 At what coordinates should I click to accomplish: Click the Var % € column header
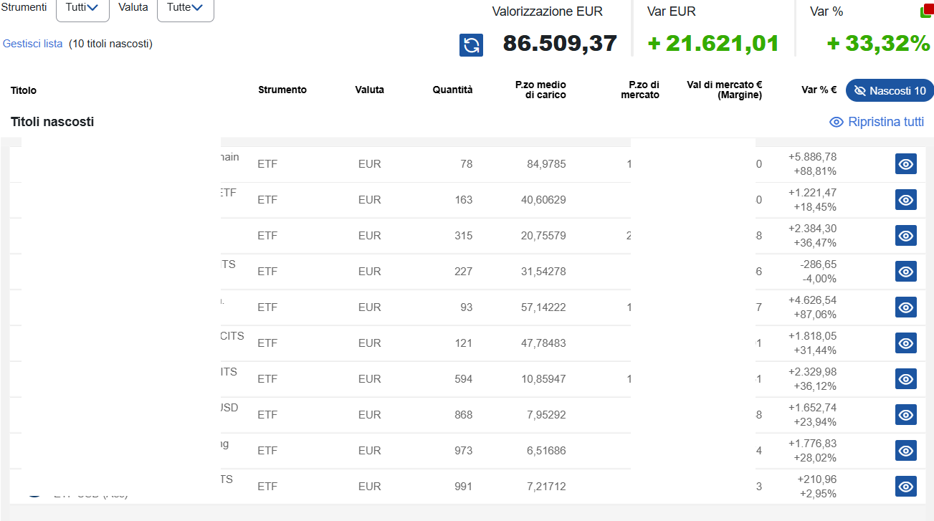point(819,90)
